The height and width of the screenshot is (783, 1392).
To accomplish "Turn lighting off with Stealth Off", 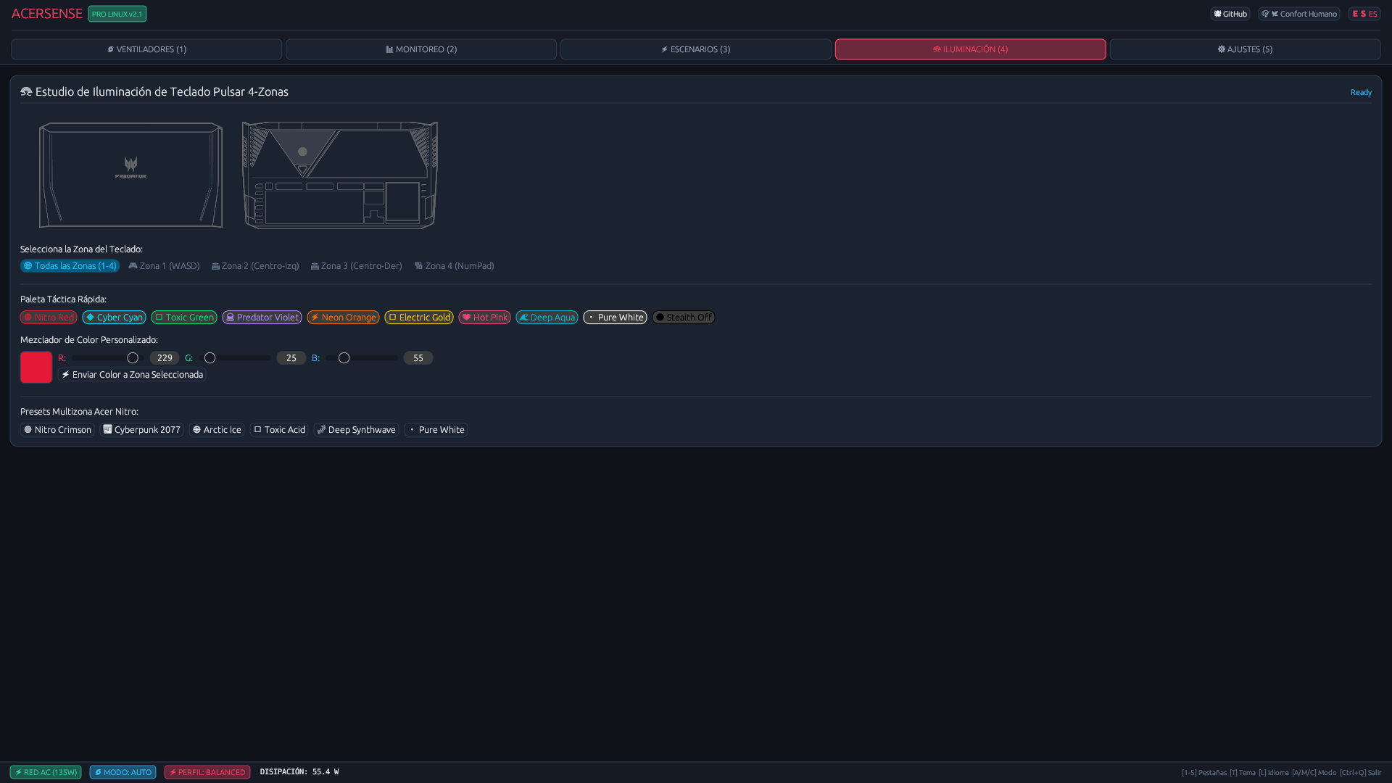I will 684,318.
